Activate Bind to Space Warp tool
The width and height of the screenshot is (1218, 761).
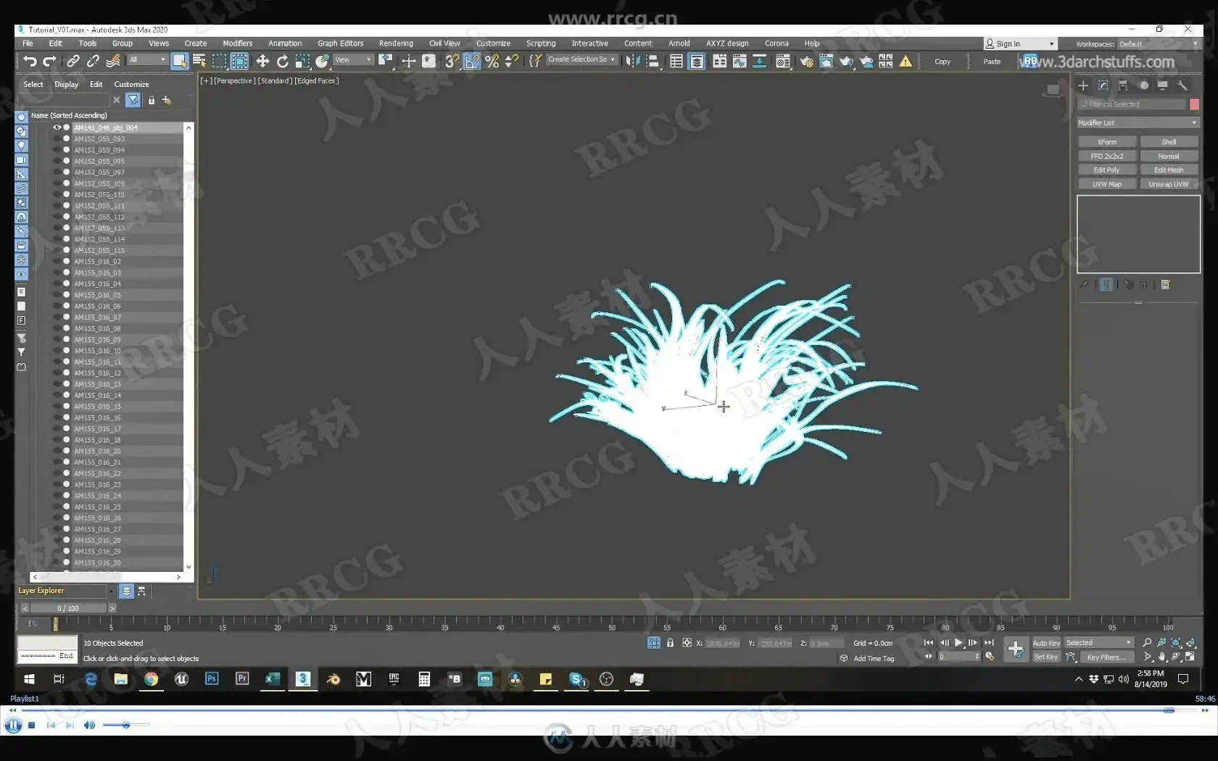coord(113,62)
